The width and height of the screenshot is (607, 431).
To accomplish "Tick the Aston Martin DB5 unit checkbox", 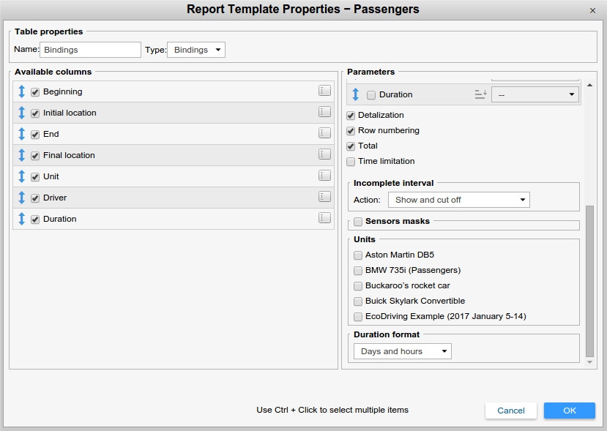I will click(x=358, y=255).
